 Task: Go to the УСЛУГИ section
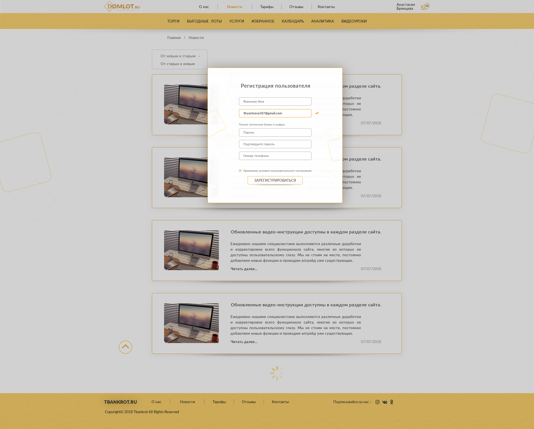tap(237, 21)
